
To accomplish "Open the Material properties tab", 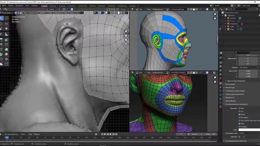I will coord(221,107).
